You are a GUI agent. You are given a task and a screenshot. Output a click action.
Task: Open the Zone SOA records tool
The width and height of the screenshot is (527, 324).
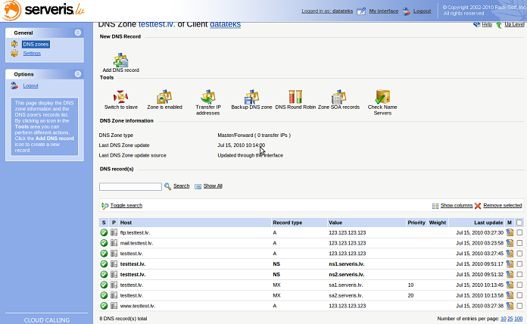[338, 96]
